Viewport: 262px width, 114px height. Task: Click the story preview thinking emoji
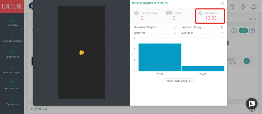pyautogui.click(x=81, y=52)
